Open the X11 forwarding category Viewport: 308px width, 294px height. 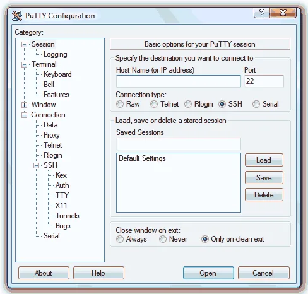click(61, 206)
